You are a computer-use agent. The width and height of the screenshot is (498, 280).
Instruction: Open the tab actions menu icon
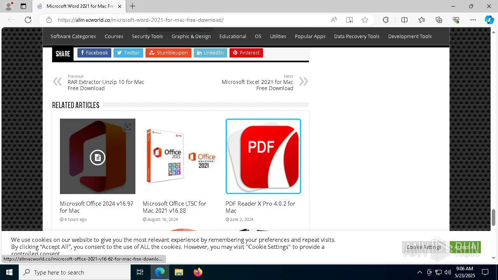(23, 6)
